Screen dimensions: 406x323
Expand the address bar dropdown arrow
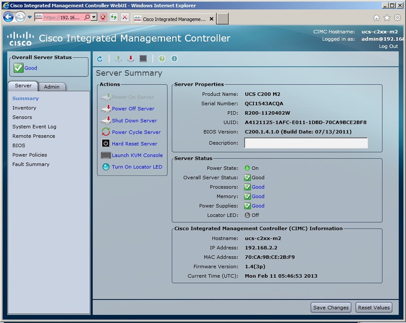click(x=94, y=17)
